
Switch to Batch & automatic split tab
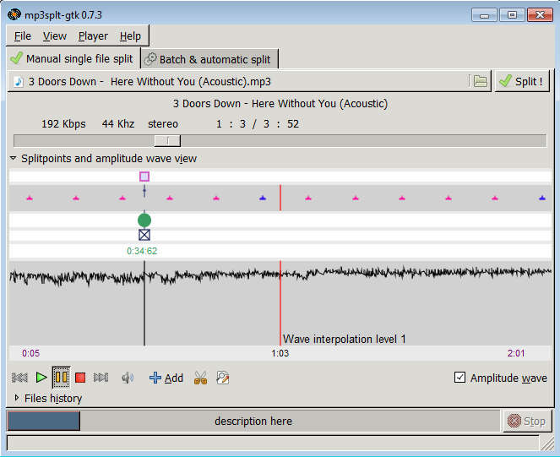point(208,59)
